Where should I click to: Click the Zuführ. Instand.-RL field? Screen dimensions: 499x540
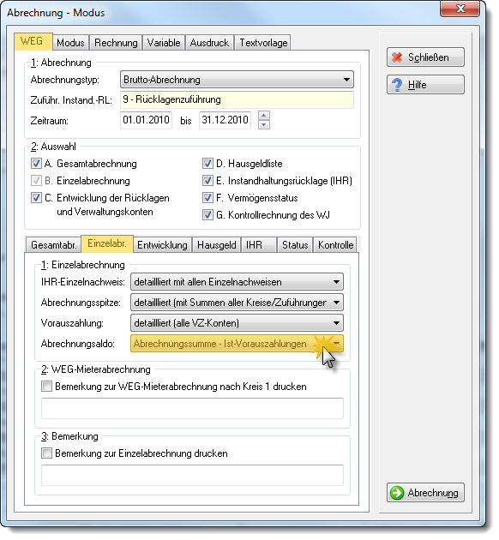point(237,100)
